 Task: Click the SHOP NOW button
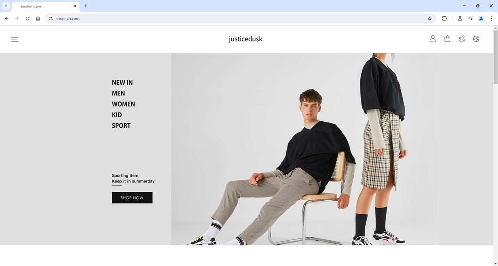pos(132,198)
